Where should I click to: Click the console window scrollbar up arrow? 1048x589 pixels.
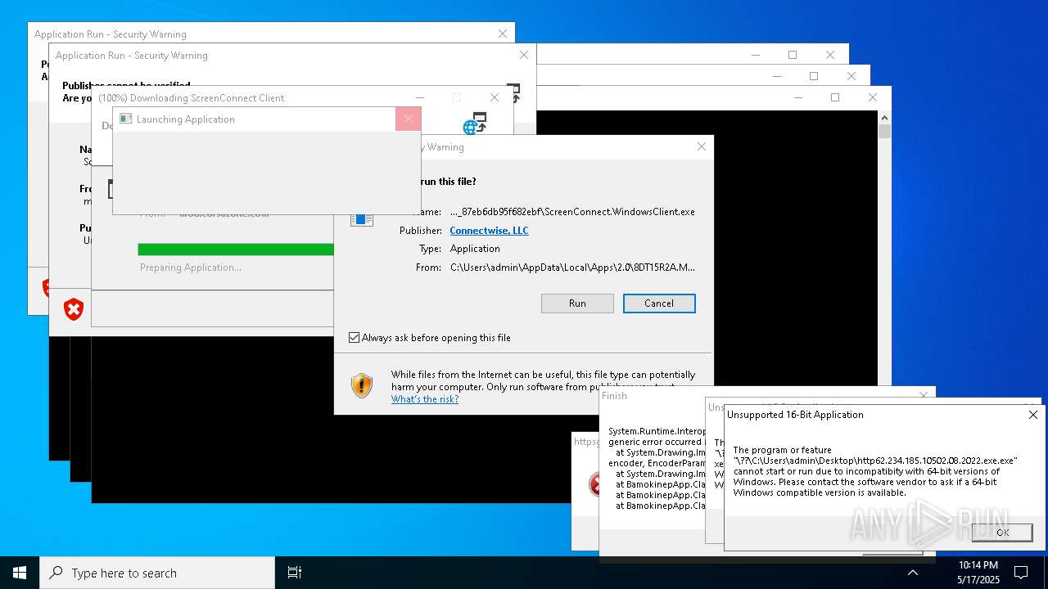click(x=884, y=118)
